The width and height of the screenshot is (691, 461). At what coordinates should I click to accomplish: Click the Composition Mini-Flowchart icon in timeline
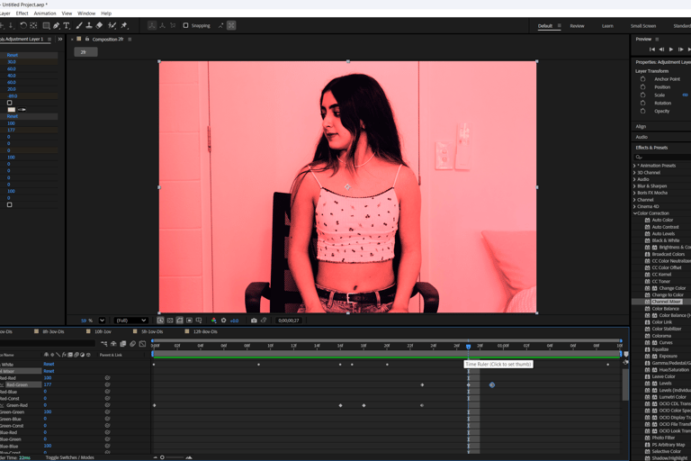(x=104, y=344)
